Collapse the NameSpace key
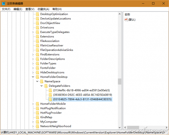 point(37,81)
